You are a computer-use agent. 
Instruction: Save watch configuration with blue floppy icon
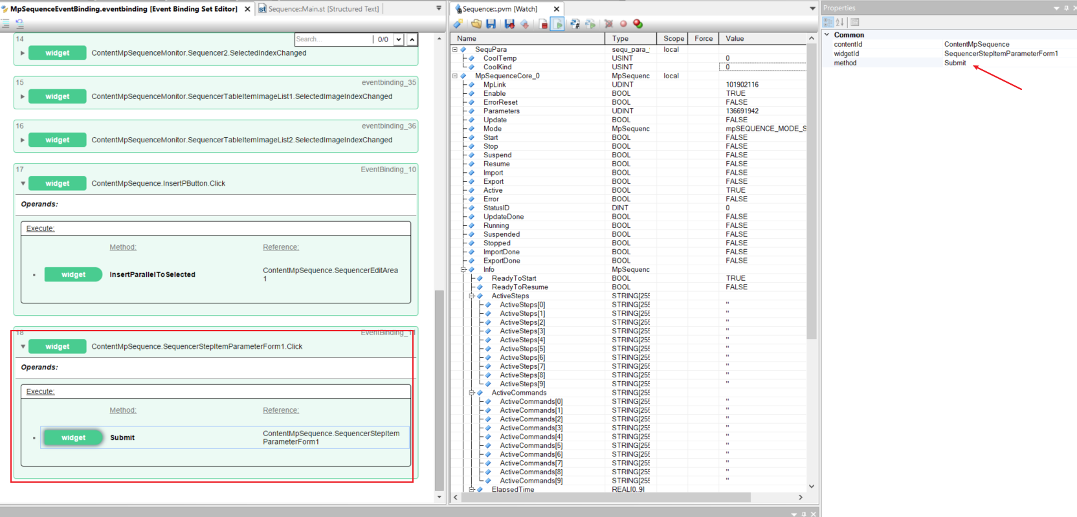(x=491, y=24)
